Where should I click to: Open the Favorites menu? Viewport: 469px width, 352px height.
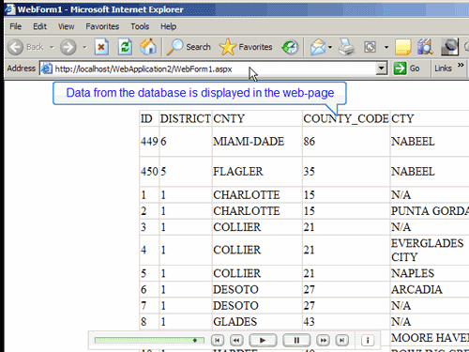point(102,26)
